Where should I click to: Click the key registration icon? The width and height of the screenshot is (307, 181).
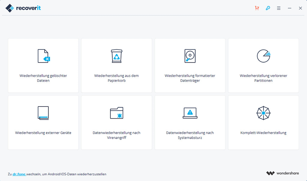268,8
